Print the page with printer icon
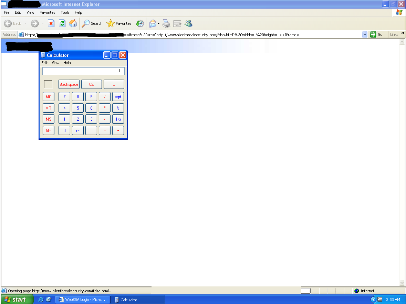The height and width of the screenshot is (304, 406). [x=166, y=23]
